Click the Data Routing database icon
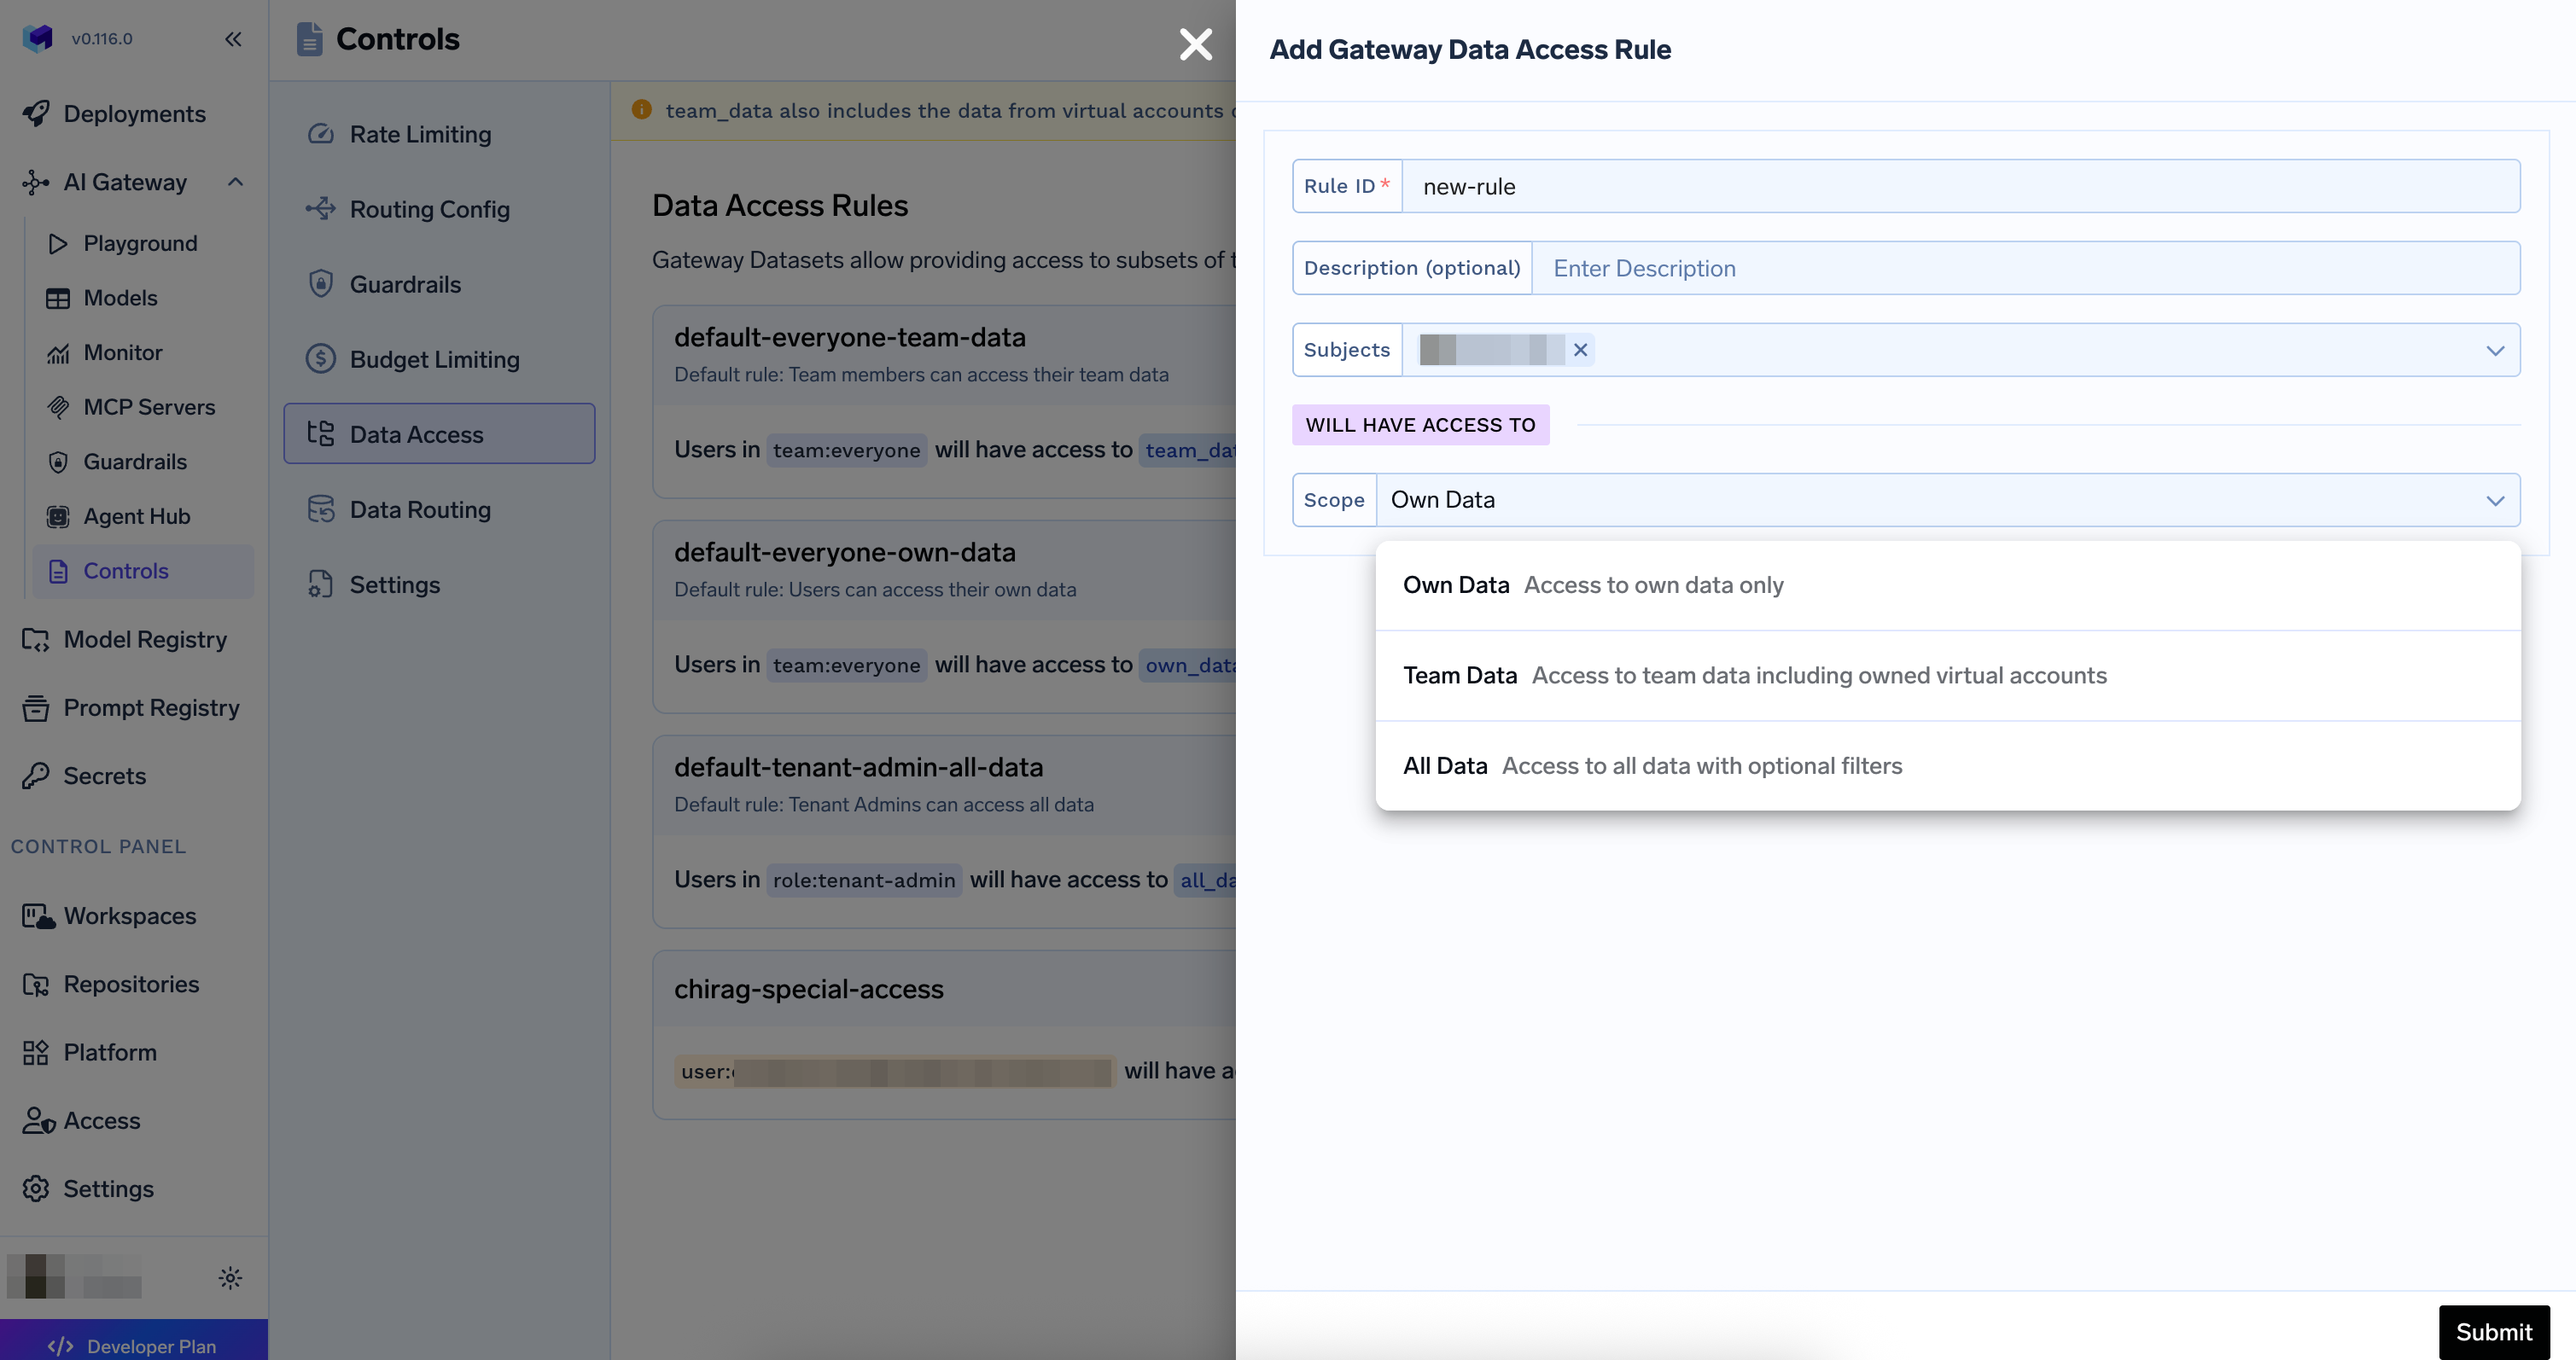This screenshot has height=1360, width=2576. tap(320, 509)
